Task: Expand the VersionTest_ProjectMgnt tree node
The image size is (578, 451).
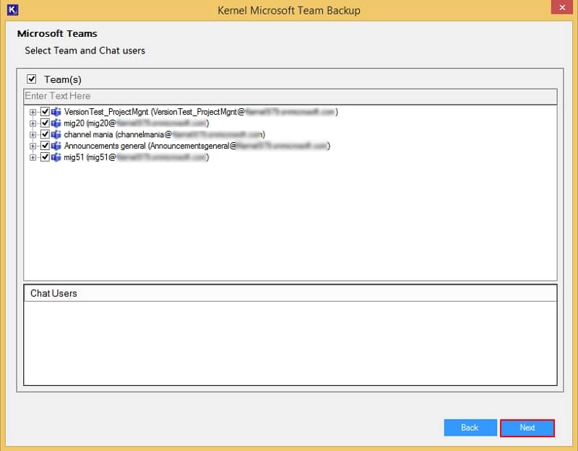Action: [x=33, y=112]
